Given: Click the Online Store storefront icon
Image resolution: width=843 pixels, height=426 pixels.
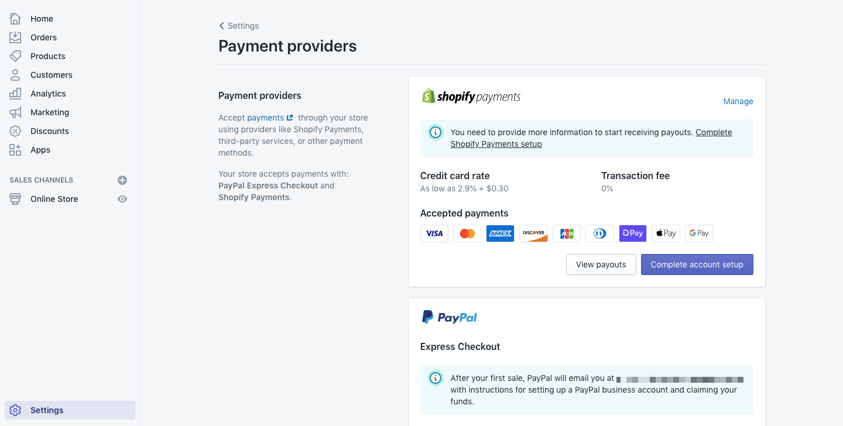Looking at the screenshot, I should (x=15, y=199).
